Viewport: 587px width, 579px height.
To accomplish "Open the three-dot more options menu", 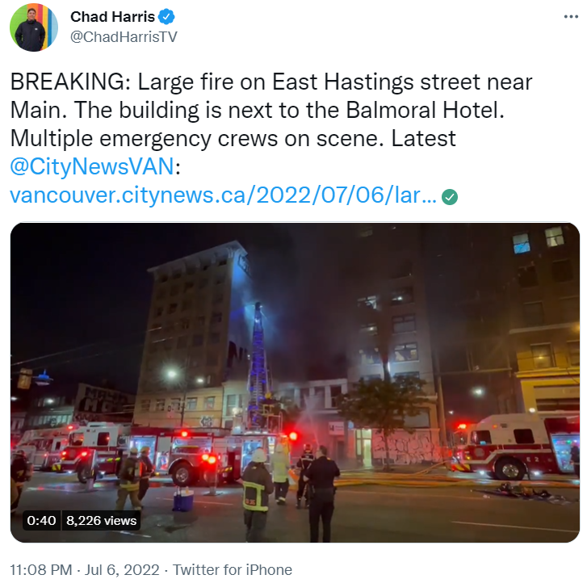I will click(x=571, y=17).
